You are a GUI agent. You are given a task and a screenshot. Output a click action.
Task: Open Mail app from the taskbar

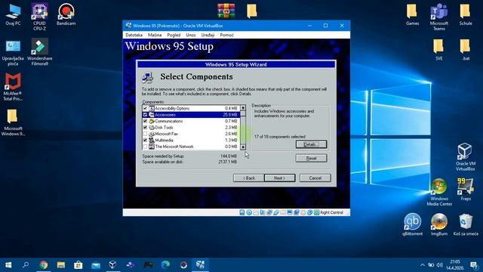coord(96,265)
